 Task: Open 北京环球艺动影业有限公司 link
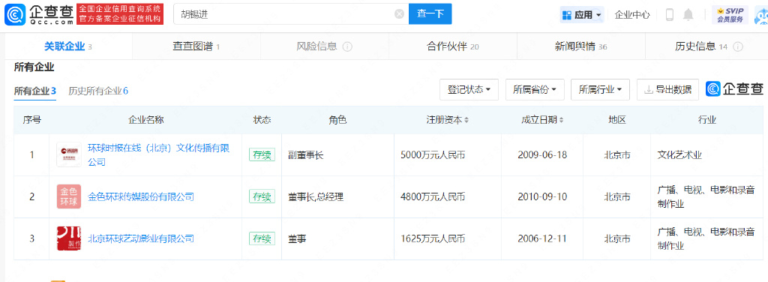(141, 239)
